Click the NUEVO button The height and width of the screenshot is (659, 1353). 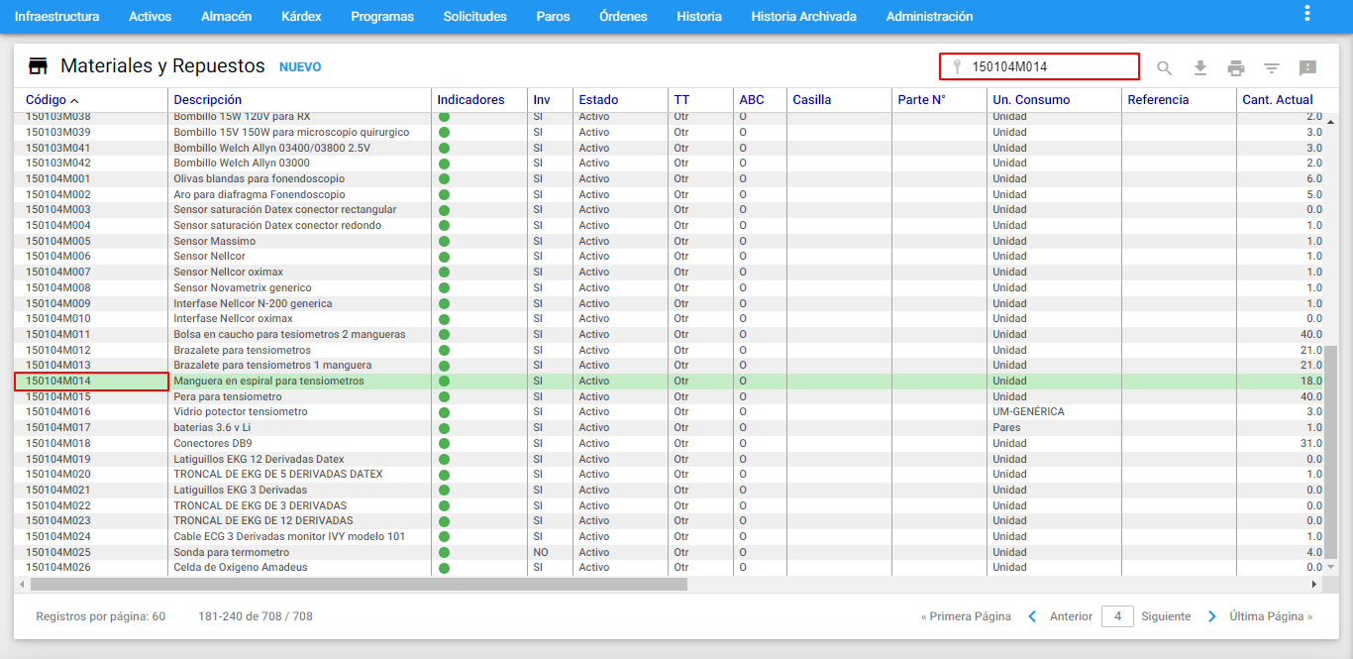[x=300, y=67]
